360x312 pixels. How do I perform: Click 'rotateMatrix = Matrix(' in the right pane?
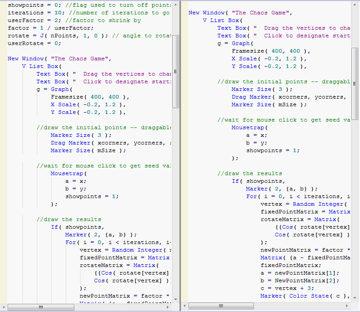tap(300, 219)
